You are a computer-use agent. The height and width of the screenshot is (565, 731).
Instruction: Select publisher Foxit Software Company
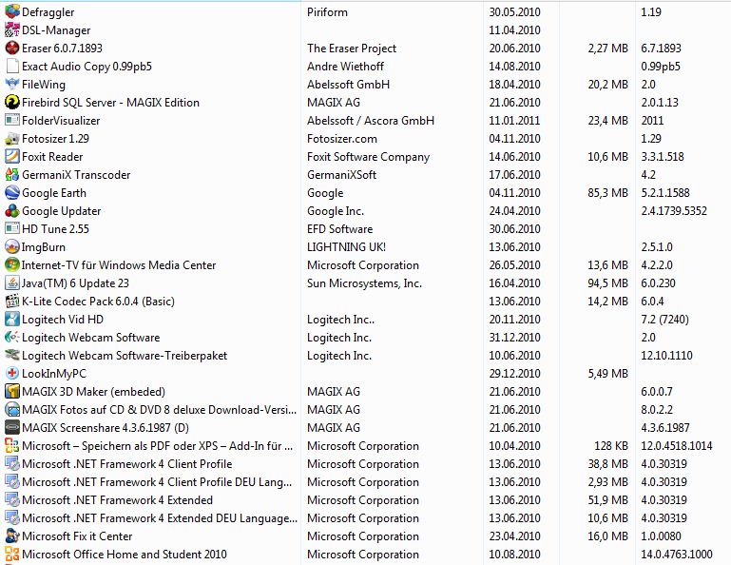[368, 157]
